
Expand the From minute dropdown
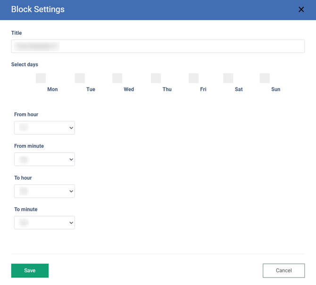tap(44, 159)
